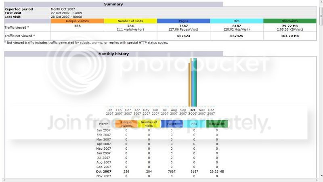Viewport: 323px width, 182px height.
Task: Click the '(27.06 Pages/Visit)' text
Action: pos(184,29)
